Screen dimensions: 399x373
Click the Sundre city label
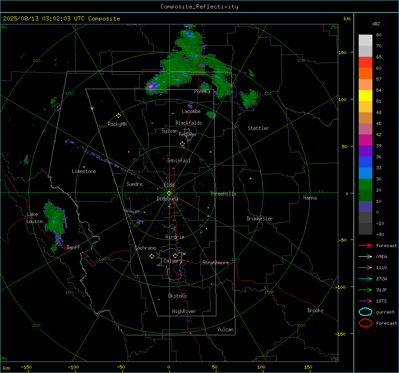click(134, 184)
